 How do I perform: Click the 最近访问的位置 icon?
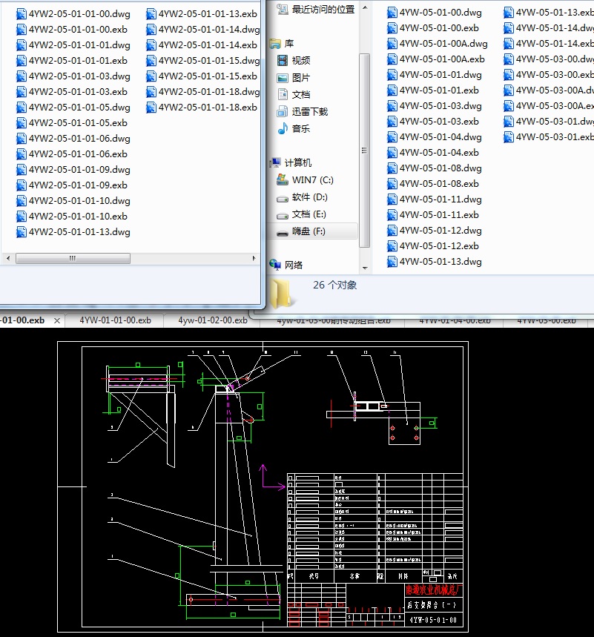pyautogui.click(x=282, y=10)
